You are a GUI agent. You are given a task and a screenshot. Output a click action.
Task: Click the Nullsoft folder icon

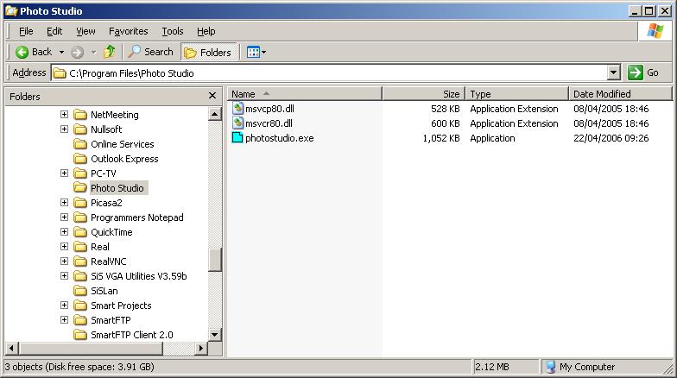coord(80,129)
